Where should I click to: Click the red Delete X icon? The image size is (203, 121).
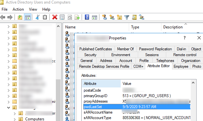click(55, 17)
